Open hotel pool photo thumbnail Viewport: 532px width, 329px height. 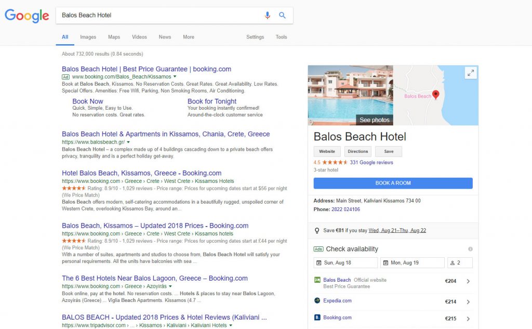(x=351, y=95)
